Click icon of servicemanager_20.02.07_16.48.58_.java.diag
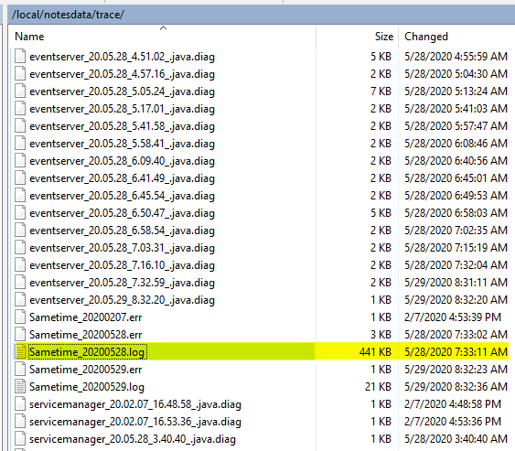 [x=20, y=404]
